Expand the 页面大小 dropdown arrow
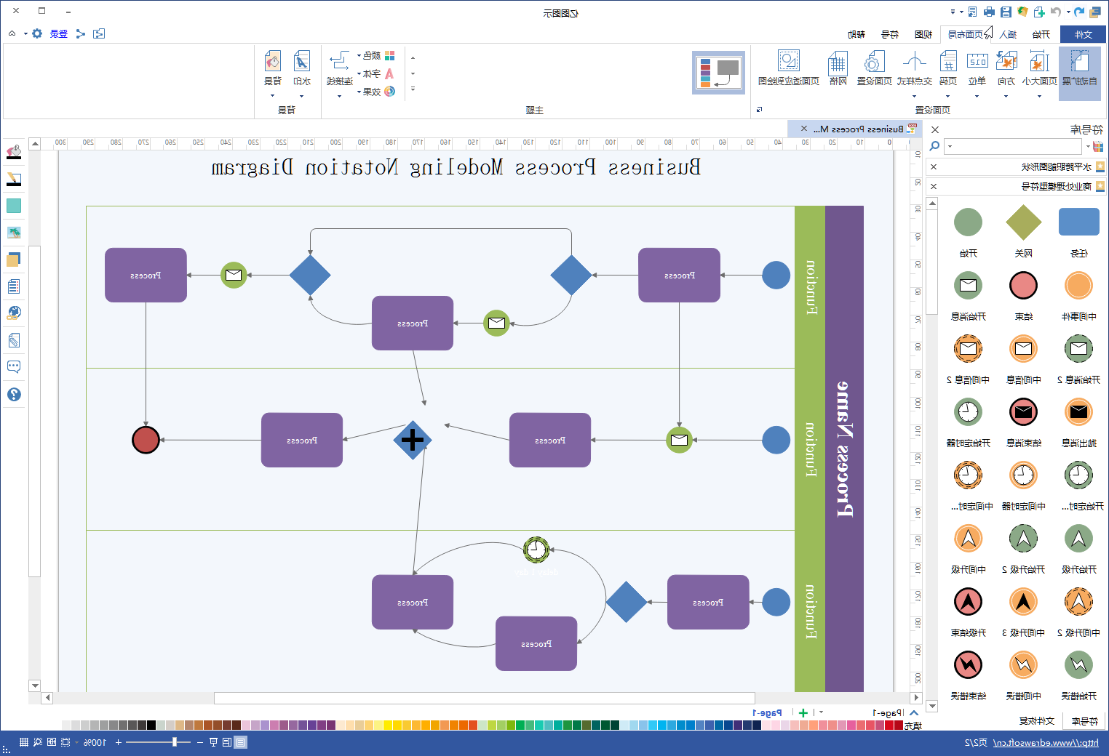The image size is (1109, 756). pyautogui.click(x=1039, y=96)
